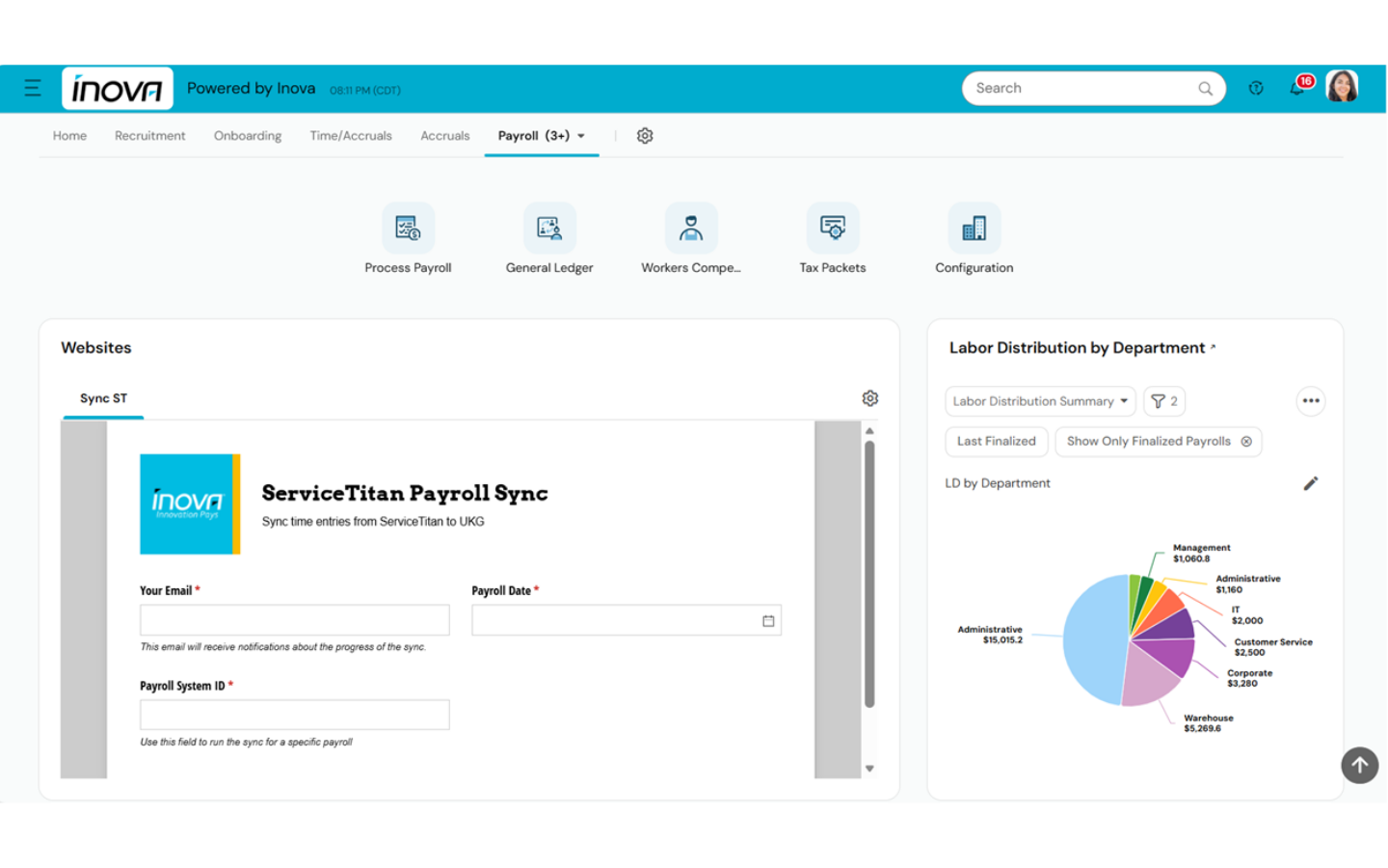Screen dimensions: 1388x868
Task: Click the Management $1,060.8 chart label
Action: [x=1201, y=554]
